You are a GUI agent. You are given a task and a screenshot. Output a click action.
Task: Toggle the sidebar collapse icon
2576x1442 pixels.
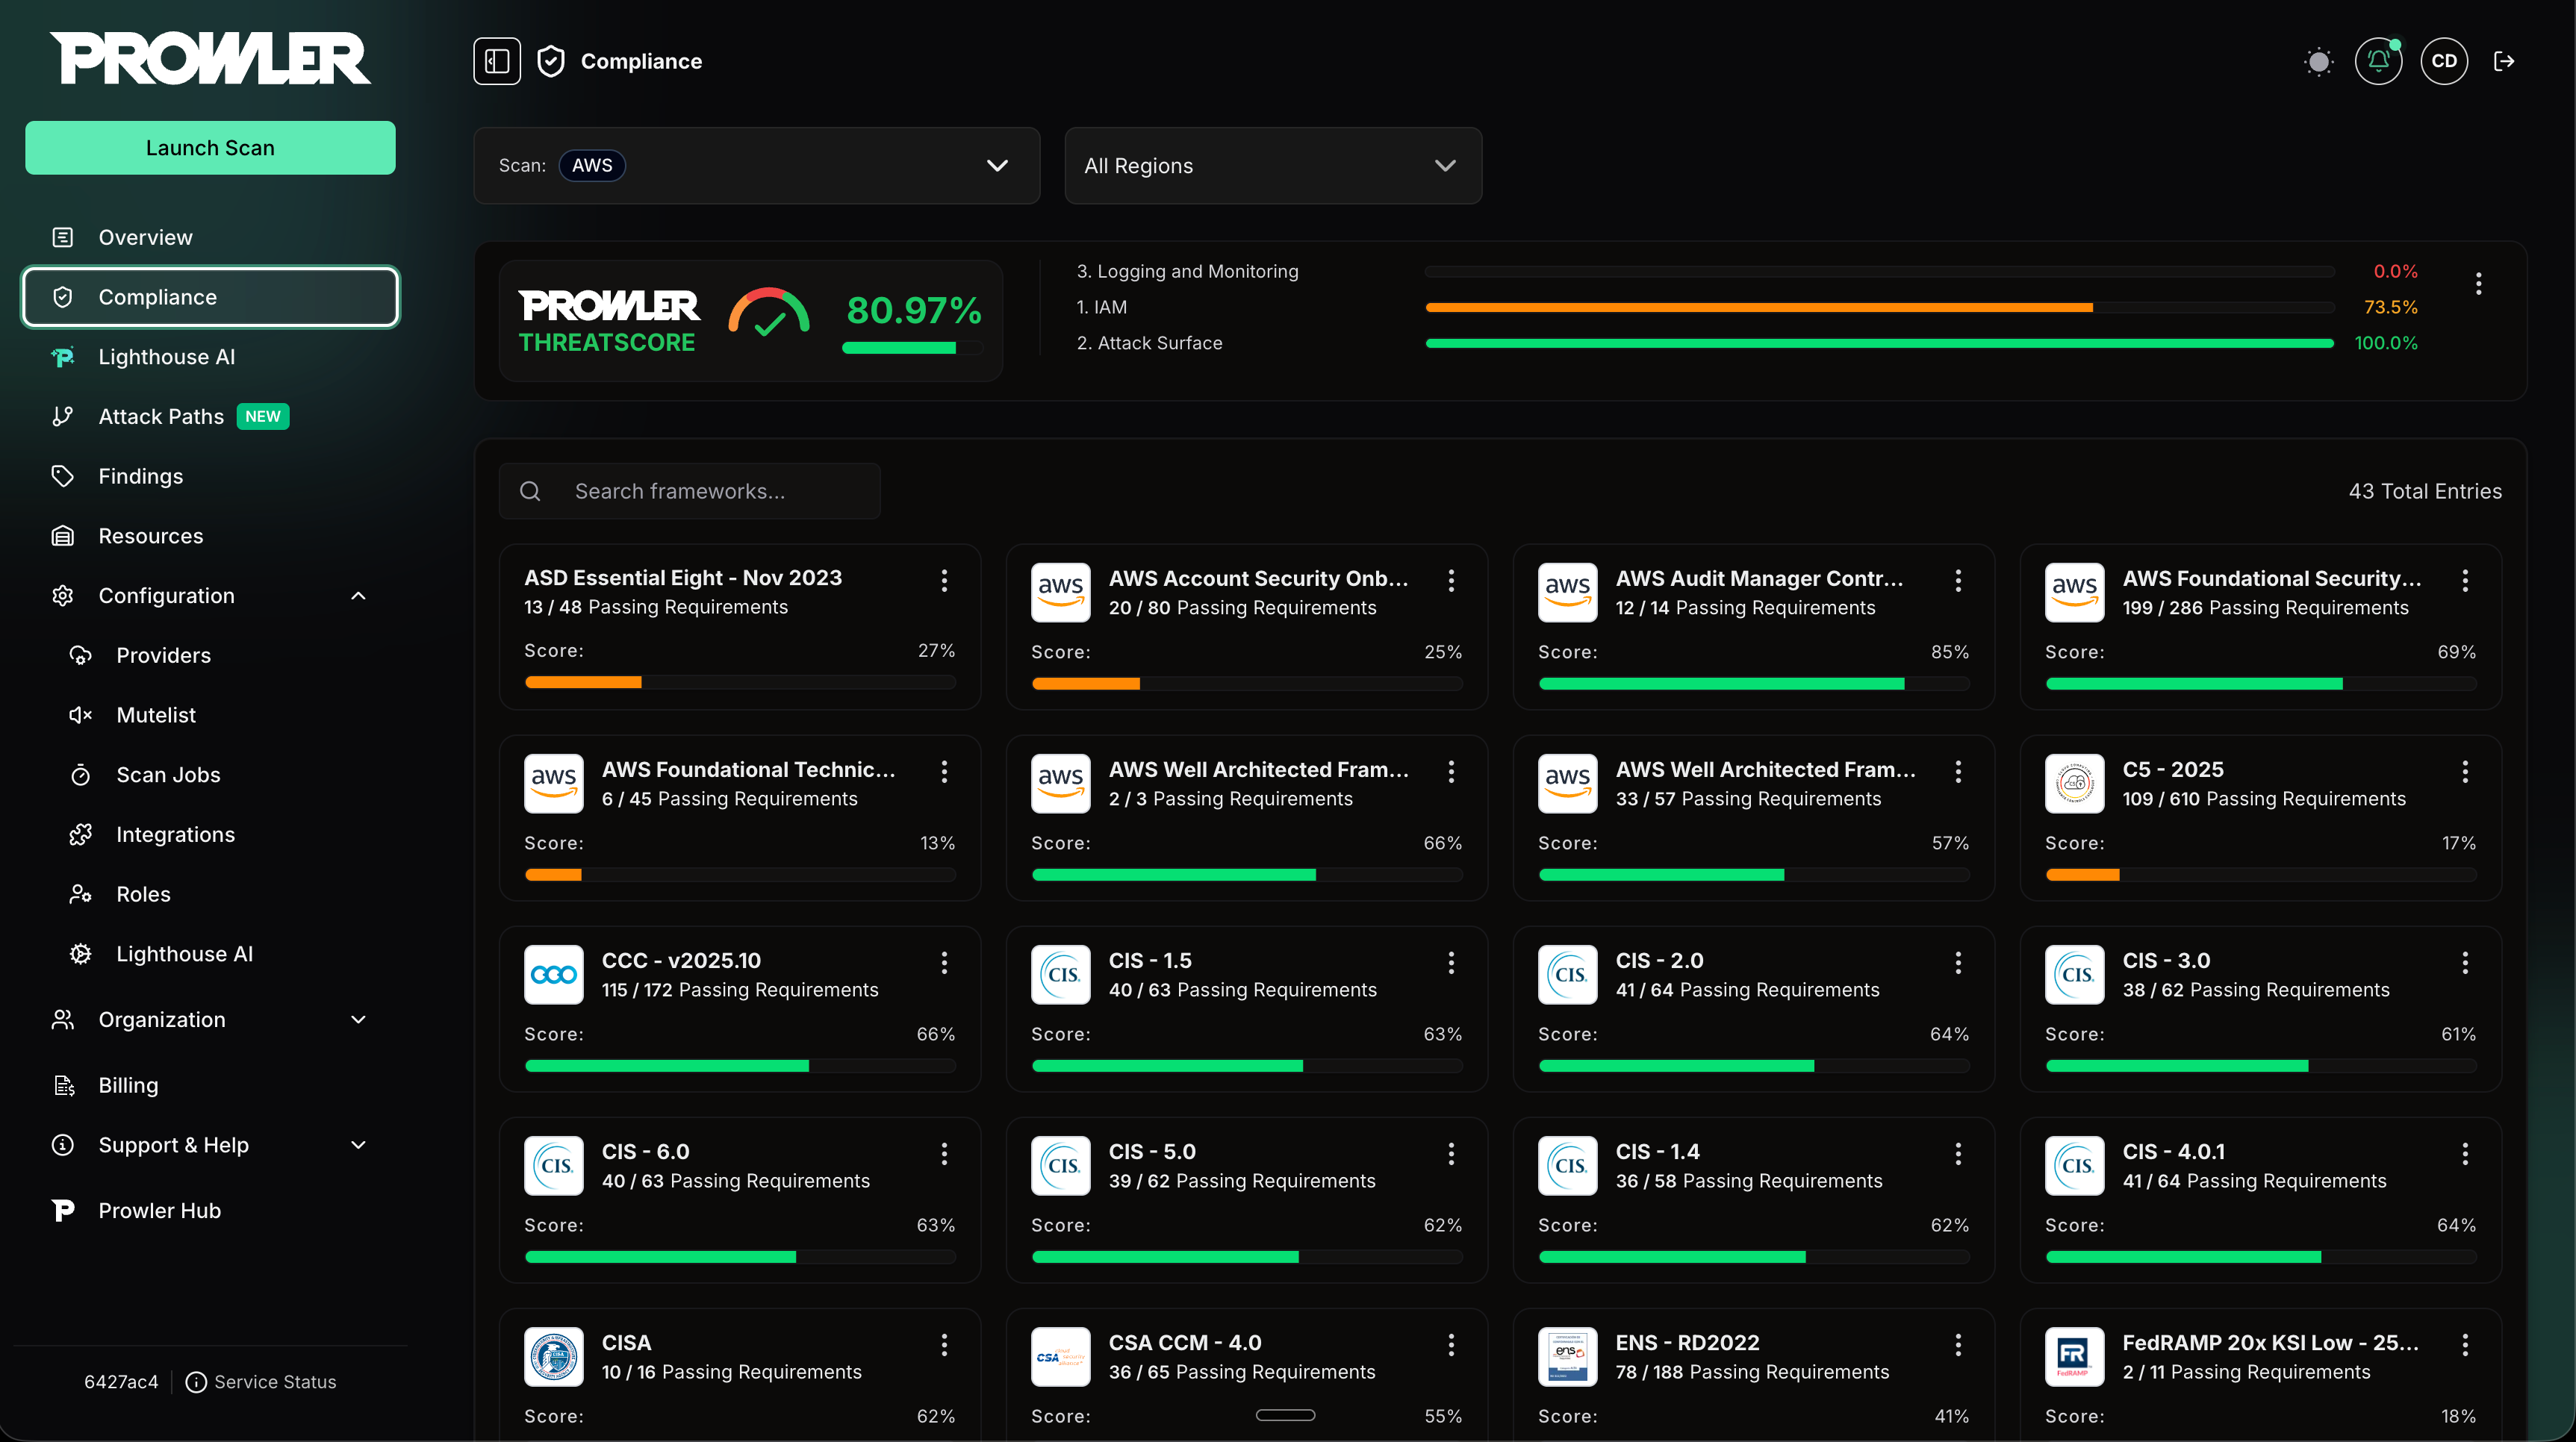pyautogui.click(x=497, y=61)
